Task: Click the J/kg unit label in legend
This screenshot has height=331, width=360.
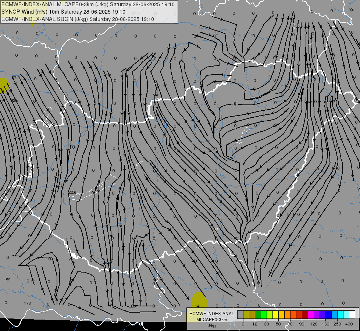Action: 211,325
